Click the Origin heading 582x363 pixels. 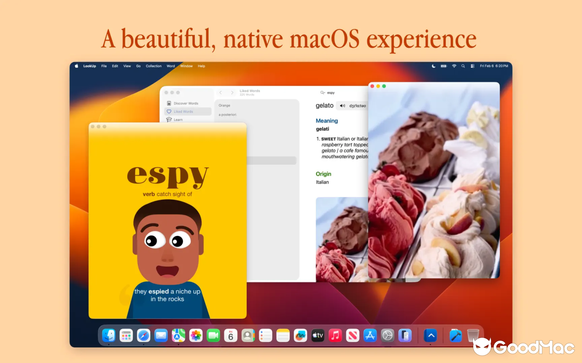point(324,174)
